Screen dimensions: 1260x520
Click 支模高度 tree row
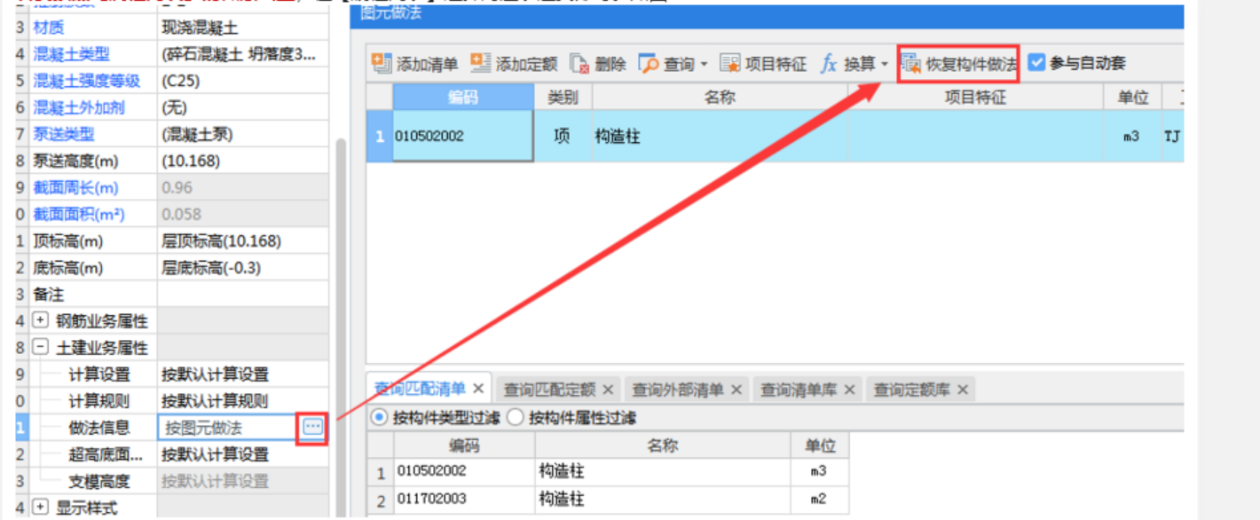point(99,481)
